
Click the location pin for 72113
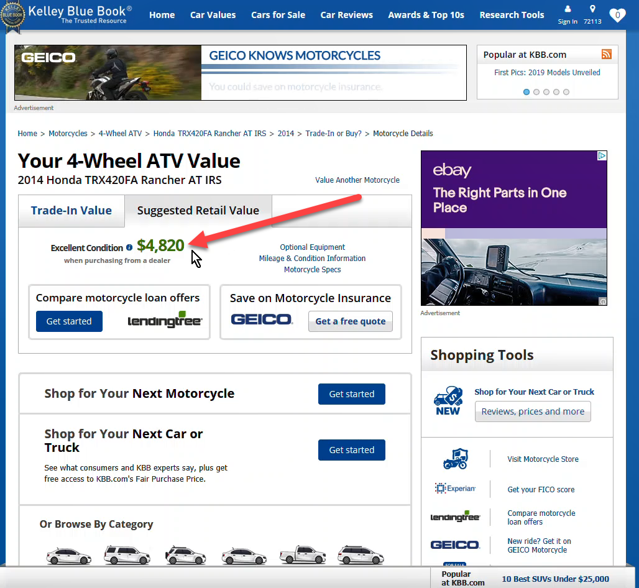pos(592,9)
